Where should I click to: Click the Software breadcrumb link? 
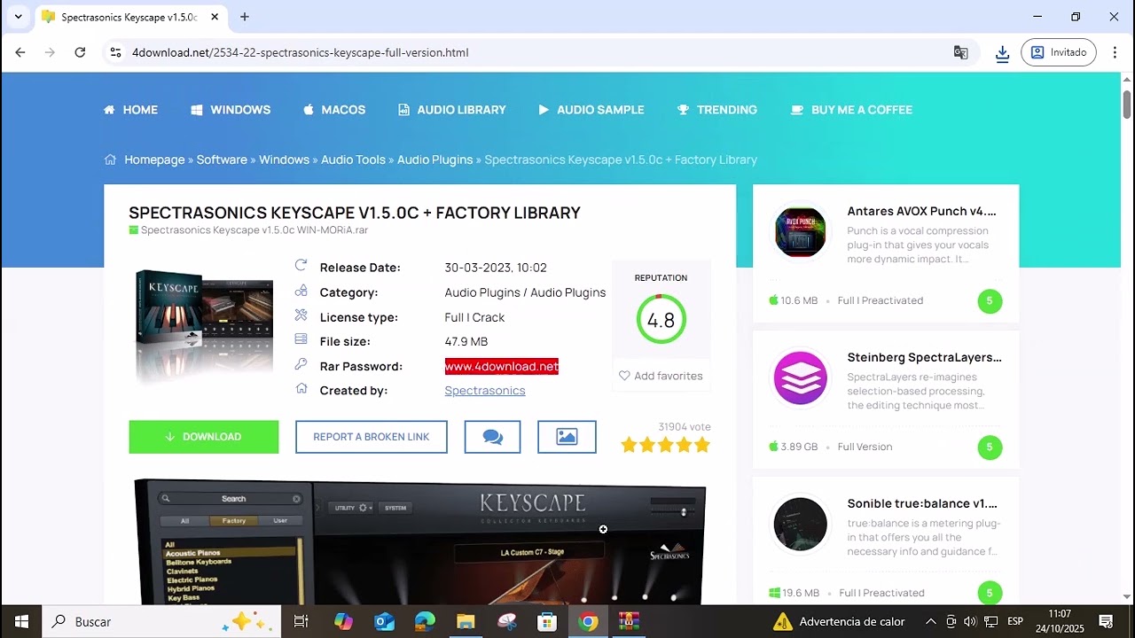point(222,159)
